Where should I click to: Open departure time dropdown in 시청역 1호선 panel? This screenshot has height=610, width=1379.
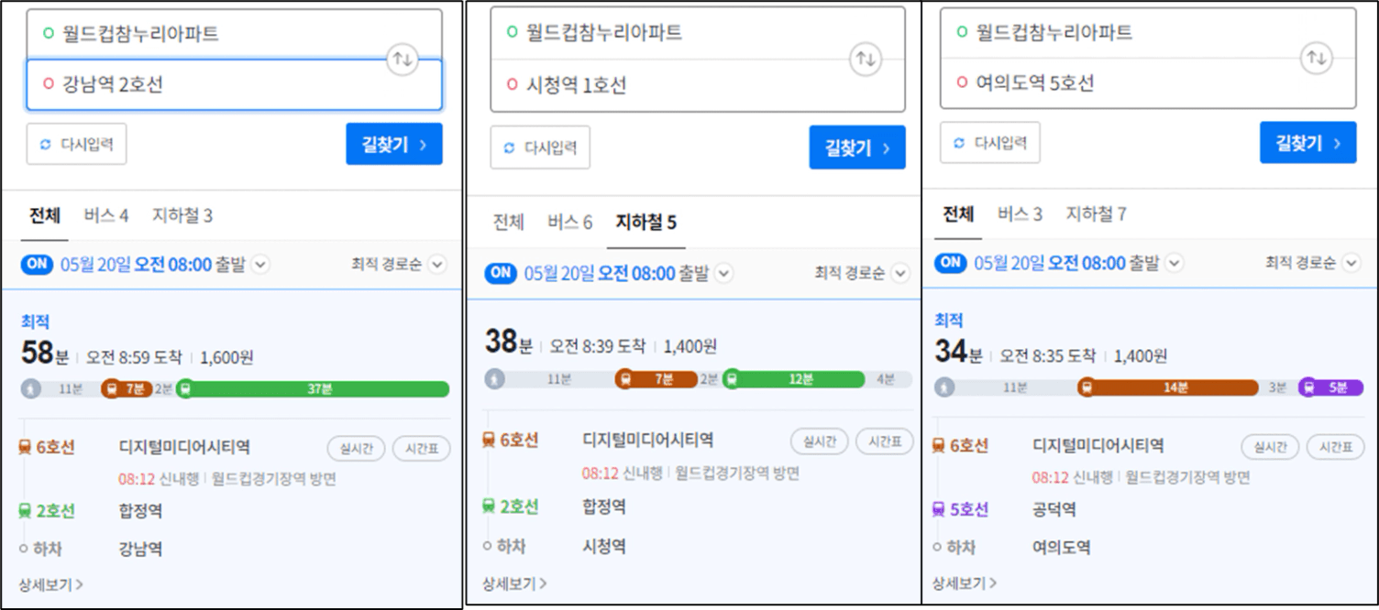pyautogui.click(x=724, y=273)
